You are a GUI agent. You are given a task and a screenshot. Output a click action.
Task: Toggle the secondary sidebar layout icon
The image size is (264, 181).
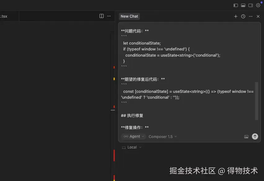[x=251, y=5]
